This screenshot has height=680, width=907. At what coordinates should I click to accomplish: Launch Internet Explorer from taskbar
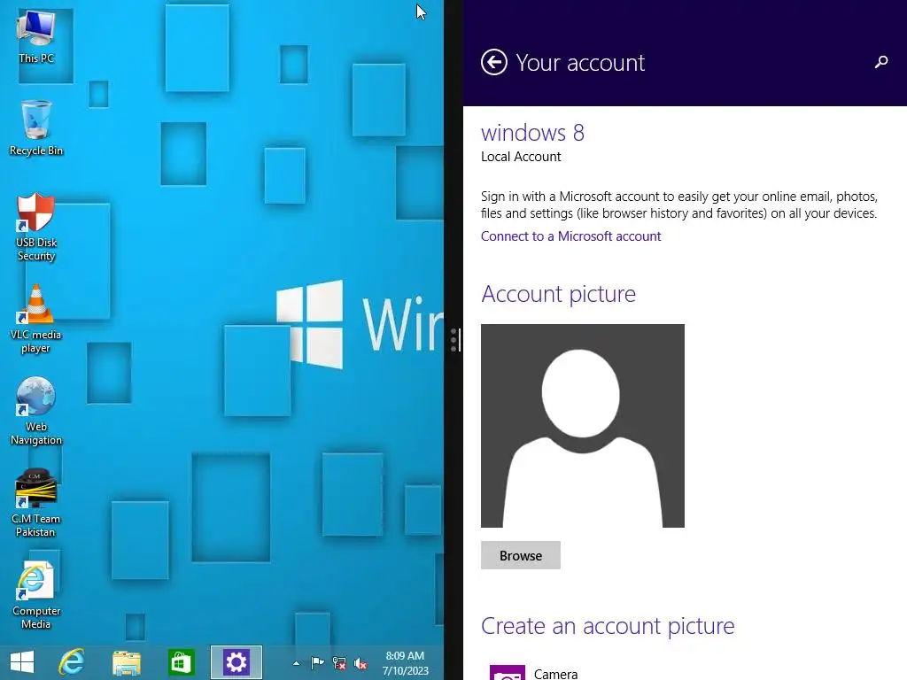(72, 662)
